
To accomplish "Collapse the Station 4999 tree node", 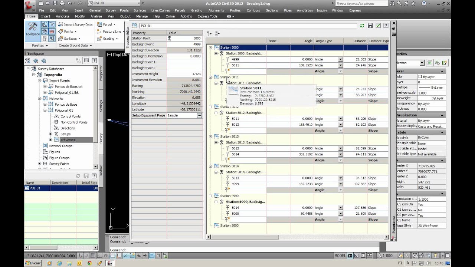I will (210, 196).
